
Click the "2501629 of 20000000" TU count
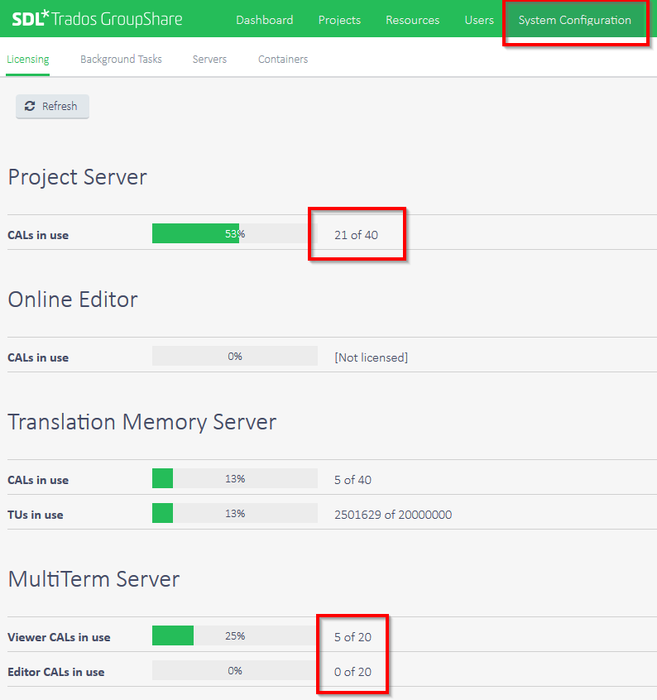393,515
